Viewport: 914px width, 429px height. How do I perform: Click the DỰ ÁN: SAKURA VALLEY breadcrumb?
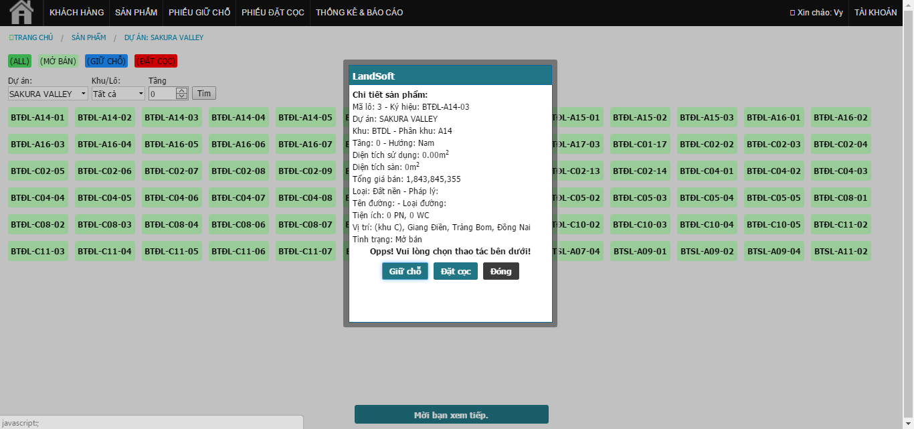tap(164, 37)
